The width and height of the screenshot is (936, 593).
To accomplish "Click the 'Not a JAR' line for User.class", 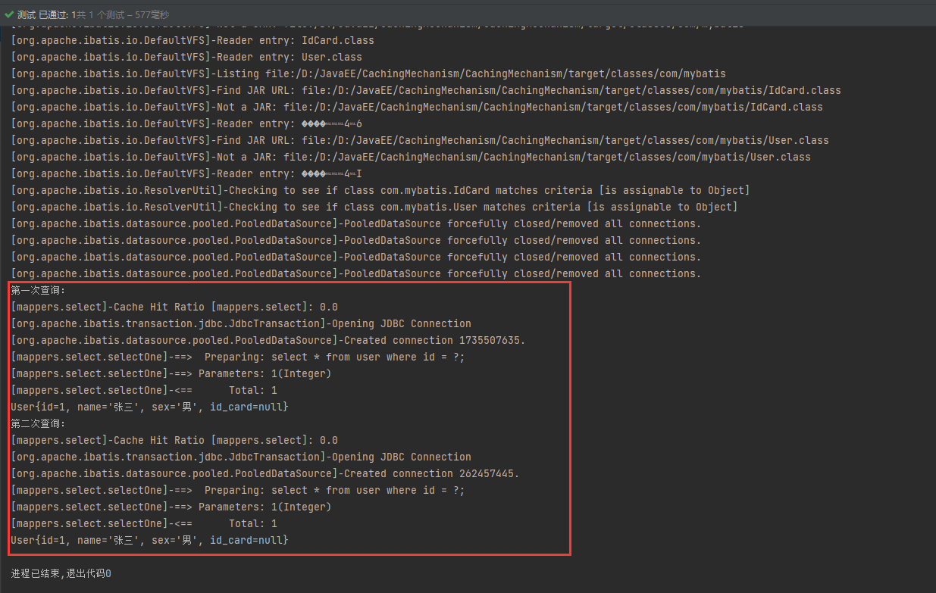I will [x=411, y=158].
